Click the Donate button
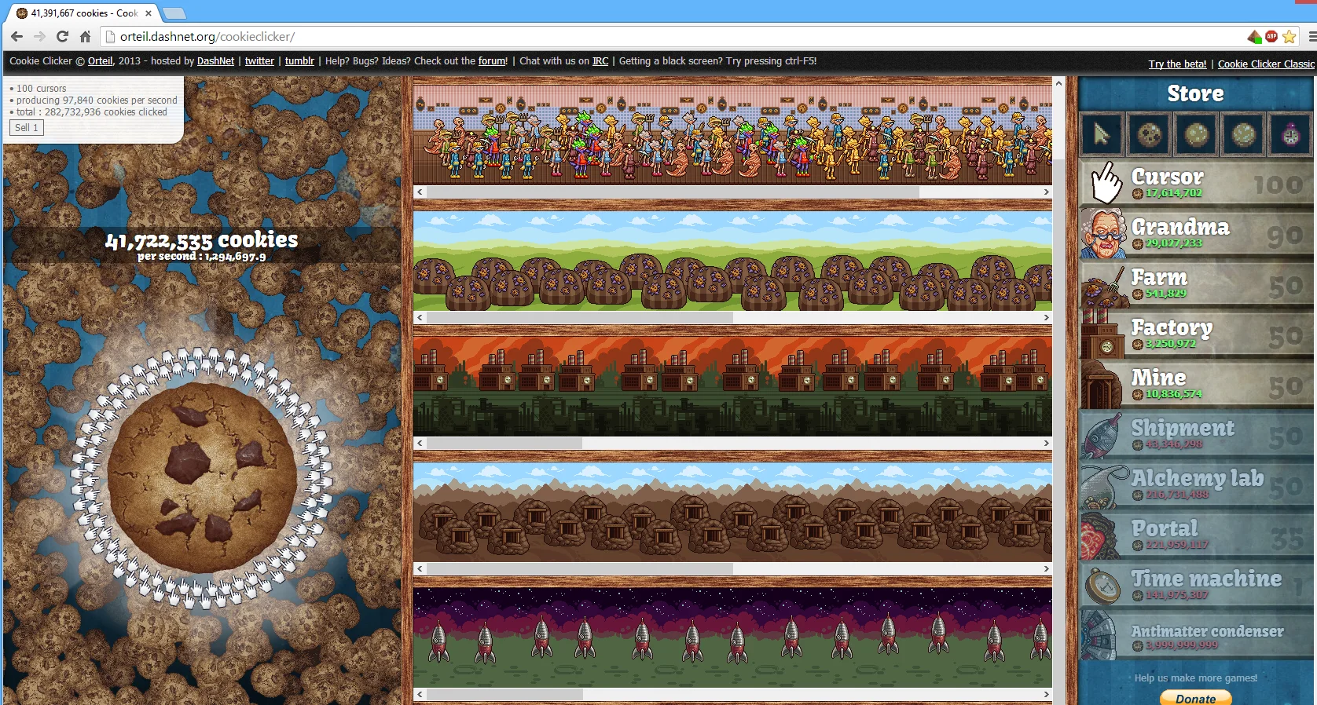 [x=1196, y=698]
